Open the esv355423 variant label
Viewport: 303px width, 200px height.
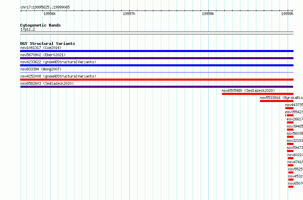click(294, 112)
